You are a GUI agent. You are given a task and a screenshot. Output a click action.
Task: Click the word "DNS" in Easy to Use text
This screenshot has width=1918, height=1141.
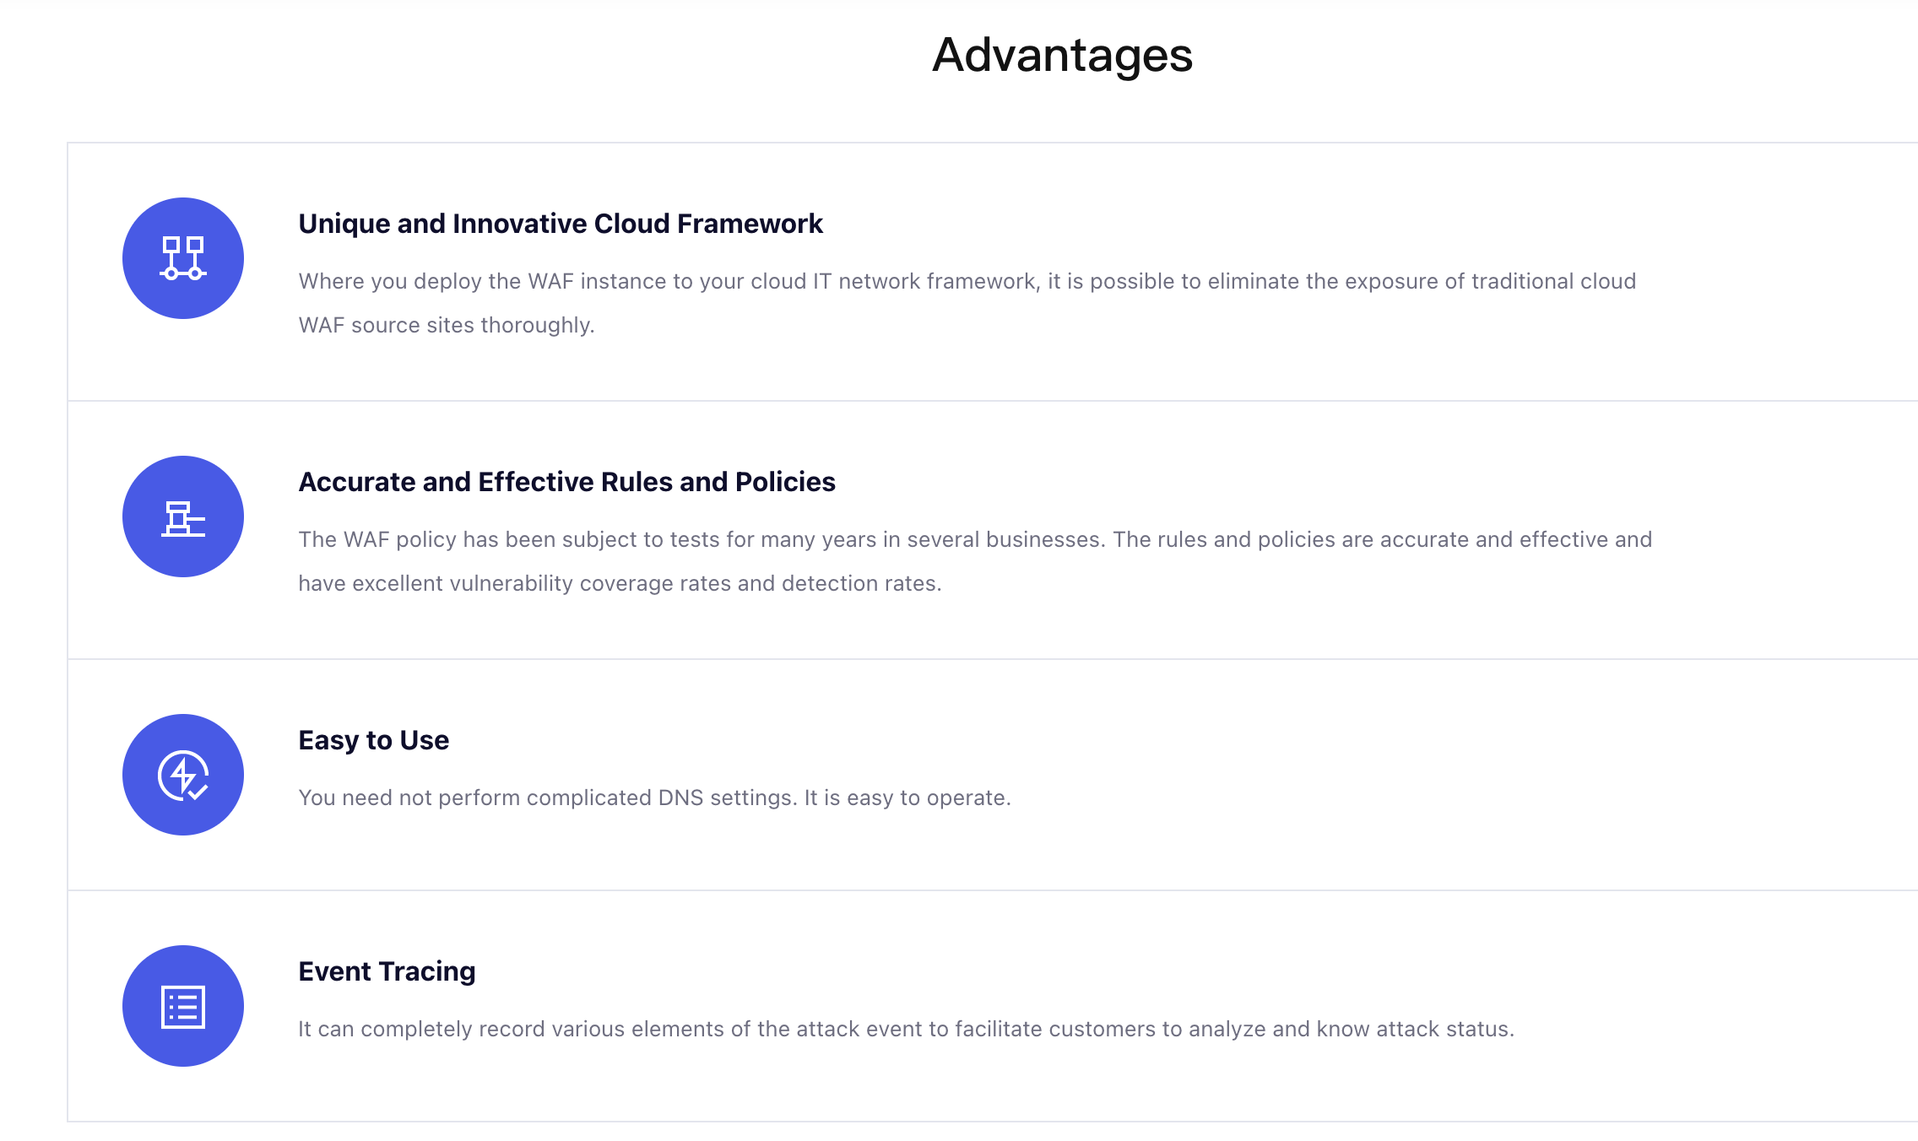(x=680, y=798)
